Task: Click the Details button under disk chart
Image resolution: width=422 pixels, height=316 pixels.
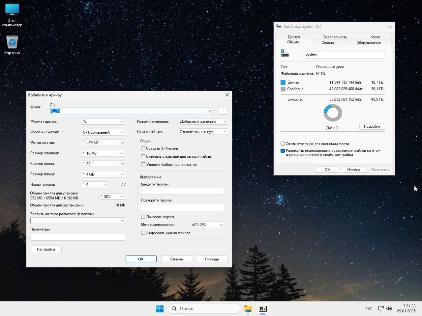Action: 372,127
